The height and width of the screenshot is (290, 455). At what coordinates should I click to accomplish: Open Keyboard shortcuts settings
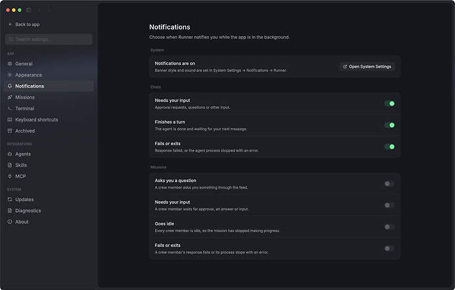pyautogui.click(x=49, y=119)
